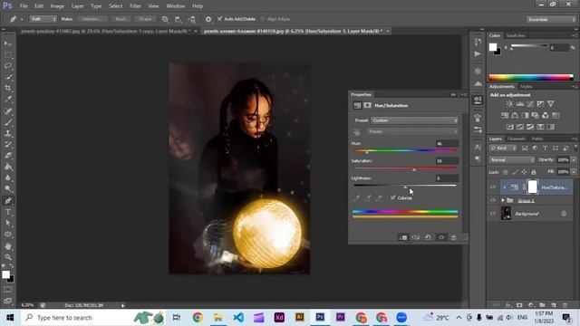The image size is (580, 326).
Task: Select the Eyedropper tool
Action: pos(8,99)
